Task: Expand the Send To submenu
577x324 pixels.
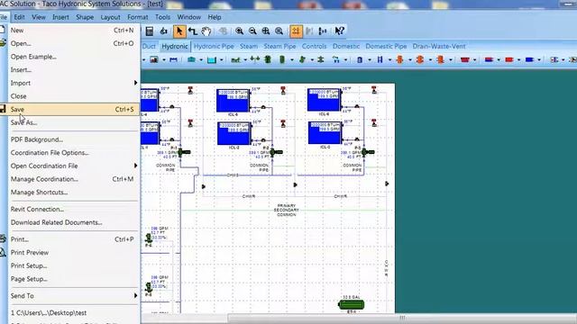Action: pos(135,296)
